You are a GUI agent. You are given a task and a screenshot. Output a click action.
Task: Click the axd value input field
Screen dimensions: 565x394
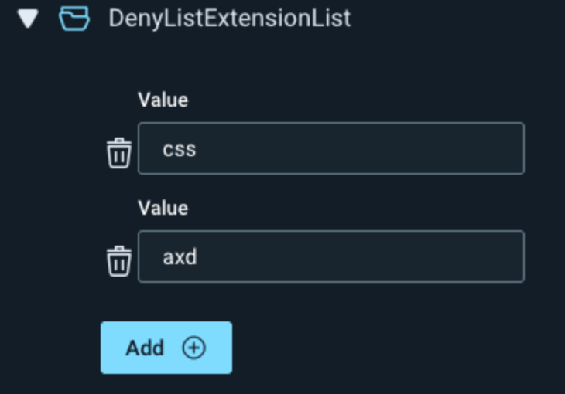(x=330, y=256)
